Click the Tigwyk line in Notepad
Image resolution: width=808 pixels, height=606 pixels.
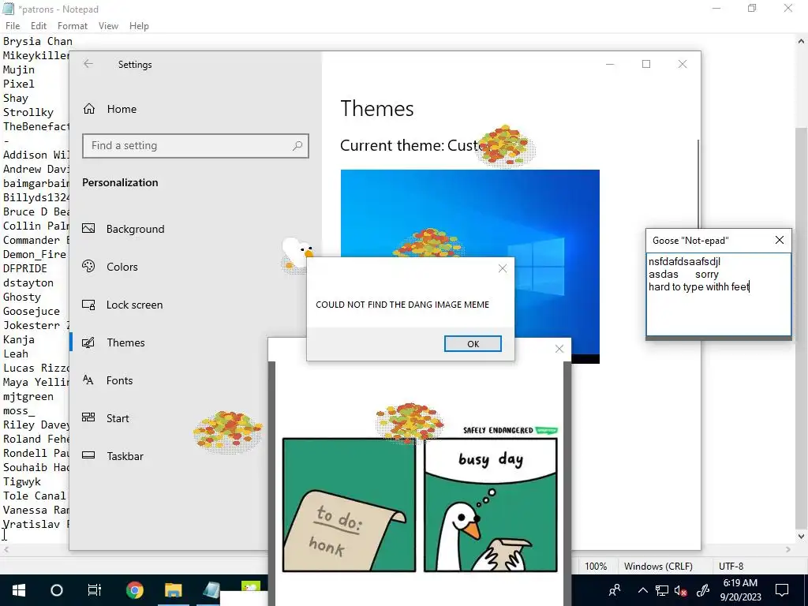point(21,482)
